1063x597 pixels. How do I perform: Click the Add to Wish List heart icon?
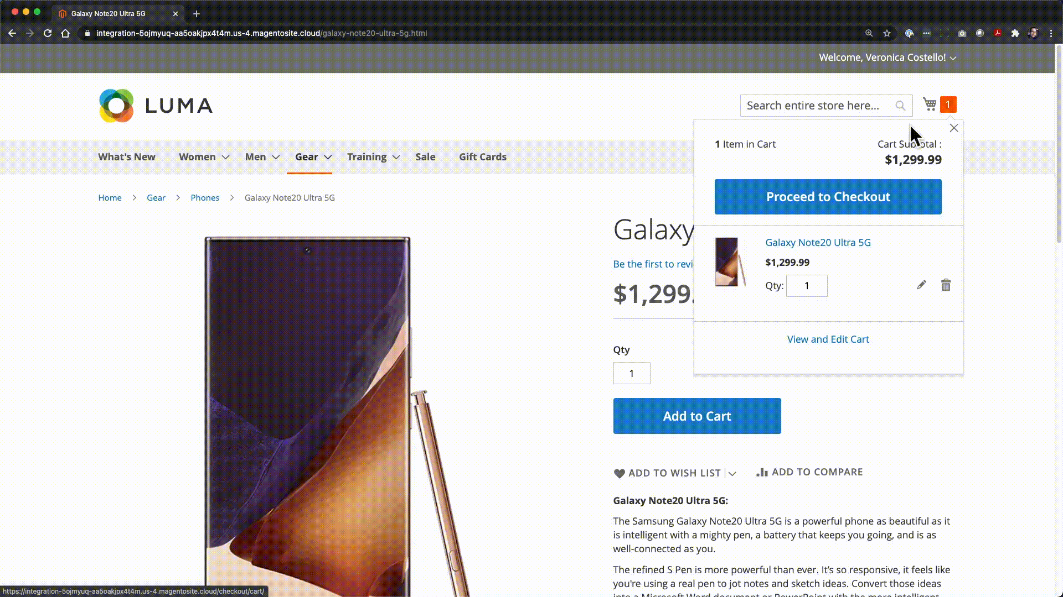619,473
